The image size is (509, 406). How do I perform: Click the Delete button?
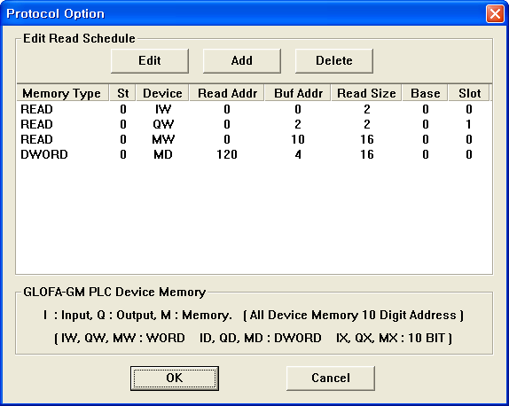[334, 60]
